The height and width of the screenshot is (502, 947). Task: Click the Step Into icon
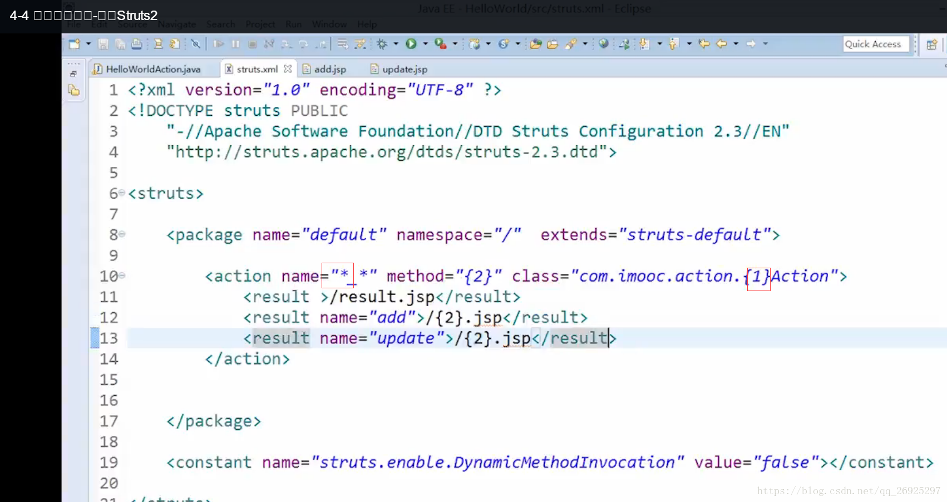coord(286,44)
